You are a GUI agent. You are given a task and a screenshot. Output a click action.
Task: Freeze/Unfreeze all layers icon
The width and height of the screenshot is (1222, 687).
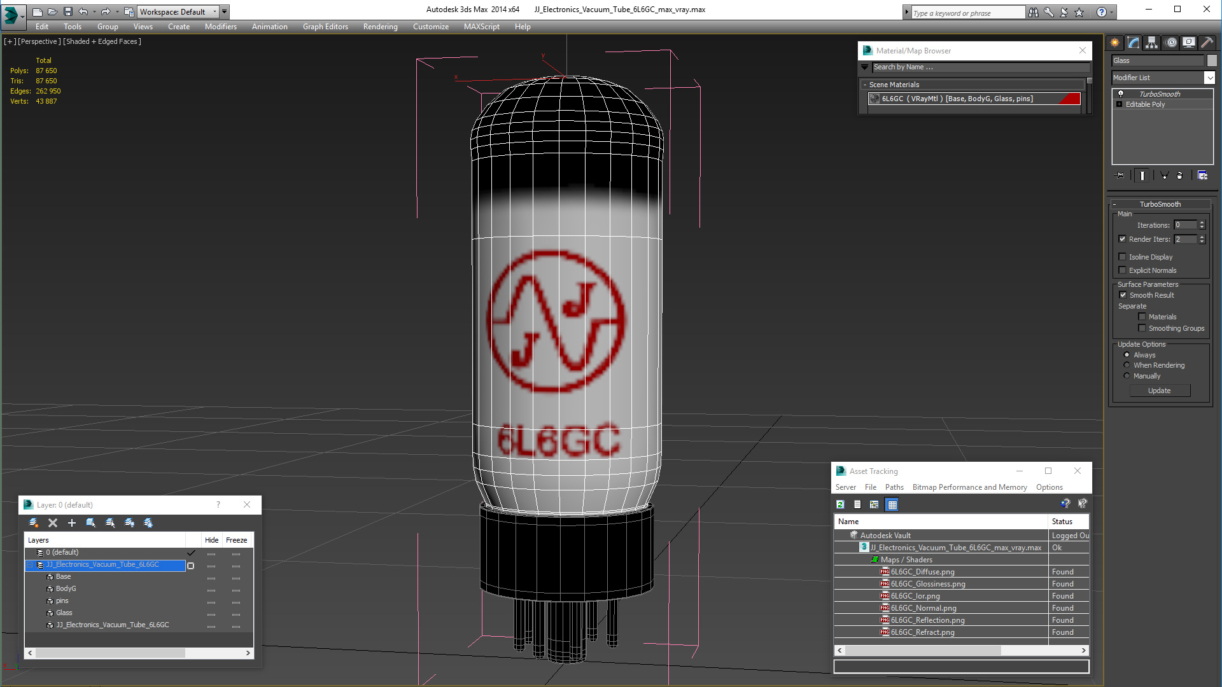coord(148,523)
